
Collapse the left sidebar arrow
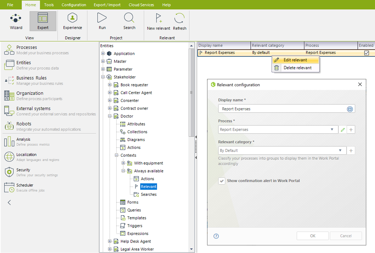point(9,203)
